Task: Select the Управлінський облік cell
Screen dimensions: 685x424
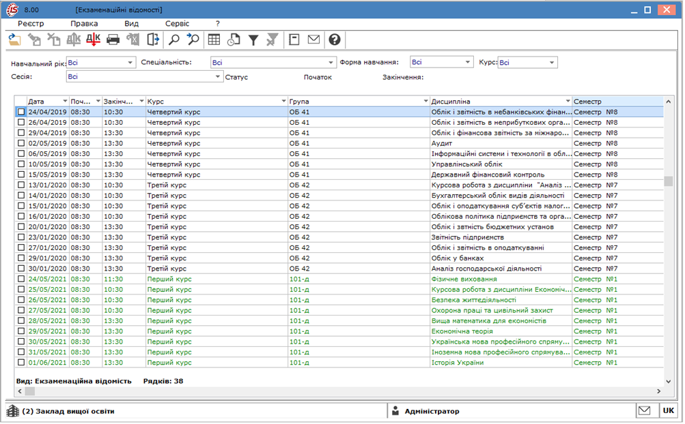Action: pyautogui.click(x=501, y=164)
